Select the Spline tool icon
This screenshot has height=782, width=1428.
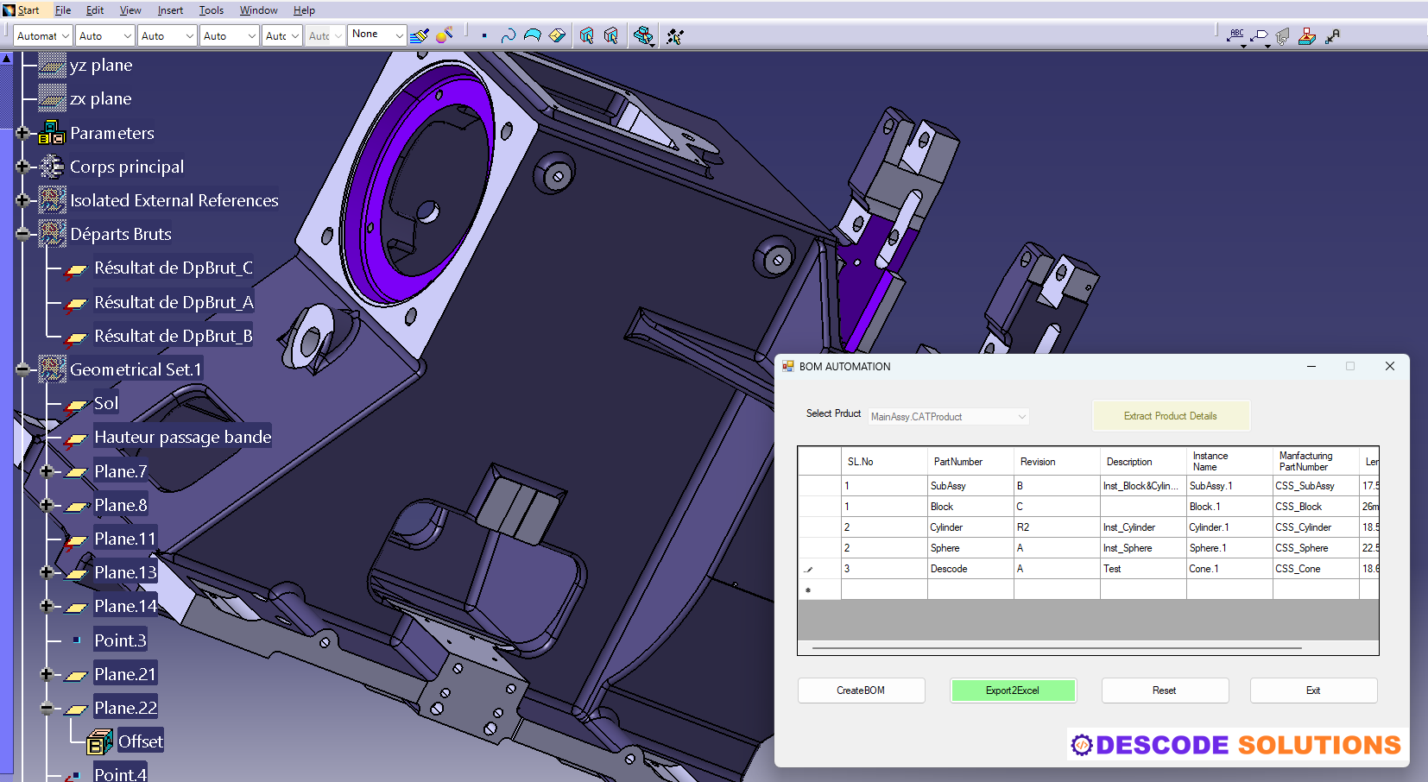tap(509, 35)
